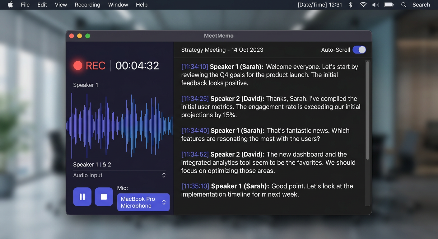Expand the Audio Input dropdown

(x=120, y=175)
